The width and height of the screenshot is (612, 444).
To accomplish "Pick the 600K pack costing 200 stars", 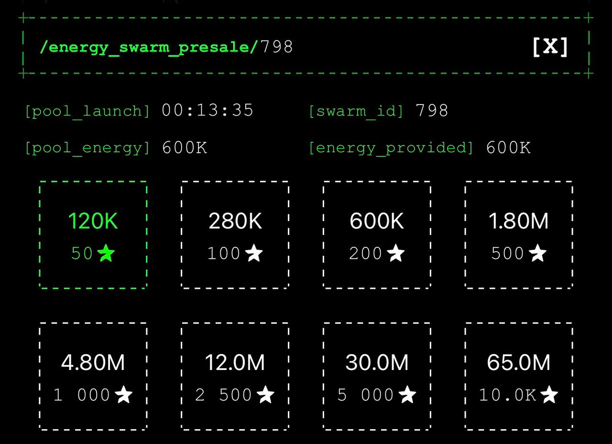I will (377, 235).
